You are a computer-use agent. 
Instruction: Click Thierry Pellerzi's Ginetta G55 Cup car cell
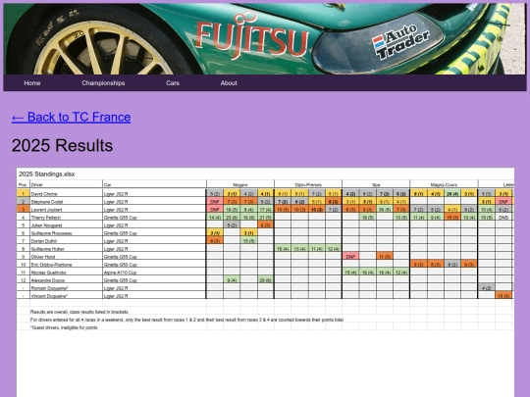pyautogui.click(x=154, y=218)
